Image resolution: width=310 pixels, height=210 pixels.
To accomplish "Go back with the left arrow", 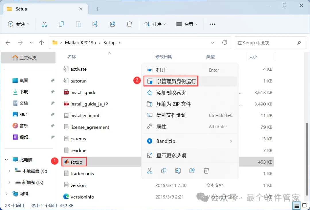I will pyautogui.click(x=8, y=43).
